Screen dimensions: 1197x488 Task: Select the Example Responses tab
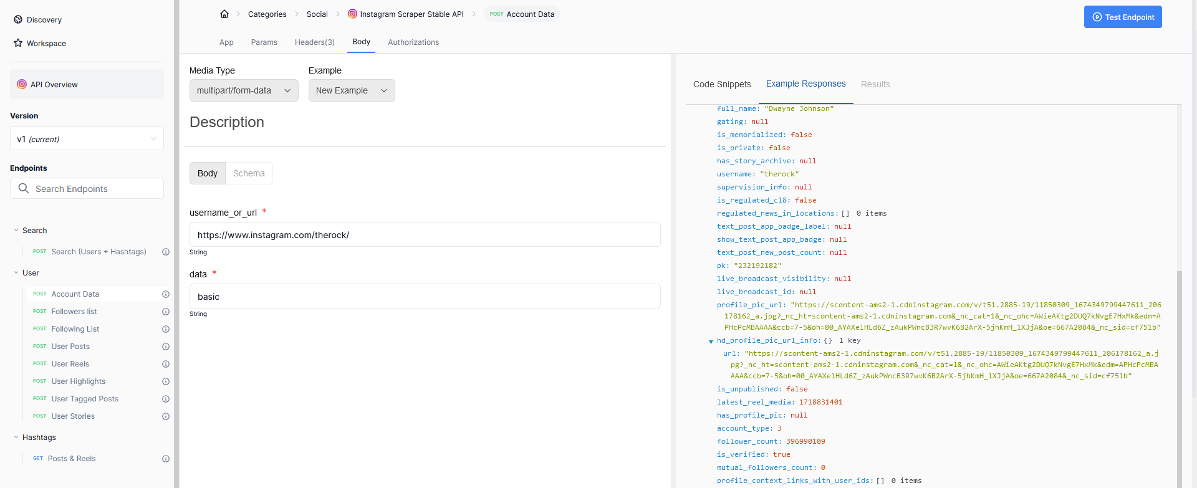coord(806,84)
